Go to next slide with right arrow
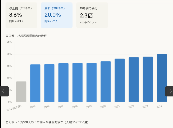173x128 pixels. pyautogui.click(x=169, y=91)
